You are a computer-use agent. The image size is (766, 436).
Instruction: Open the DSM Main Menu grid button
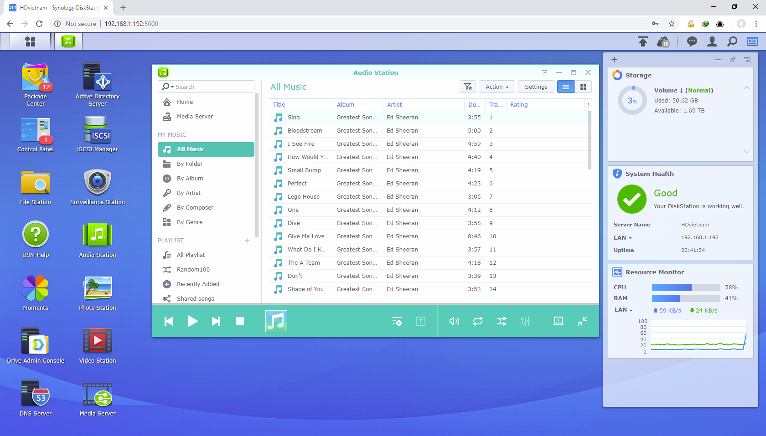tap(30, 41)
